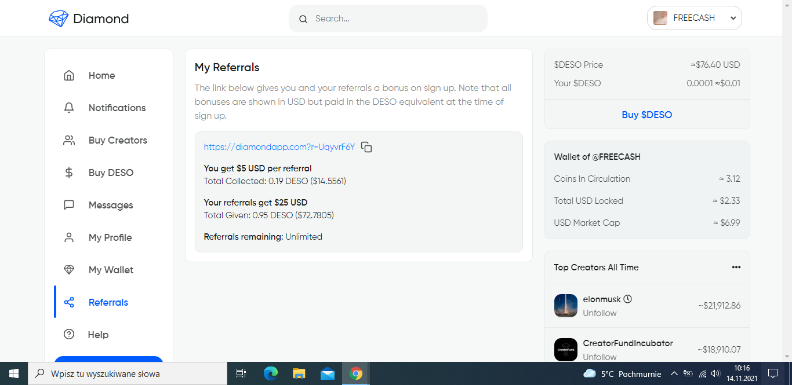This screenshot has width=792, height=385.
Task: Select Buy Creators in the sidebar
Action: coord(118,140)
